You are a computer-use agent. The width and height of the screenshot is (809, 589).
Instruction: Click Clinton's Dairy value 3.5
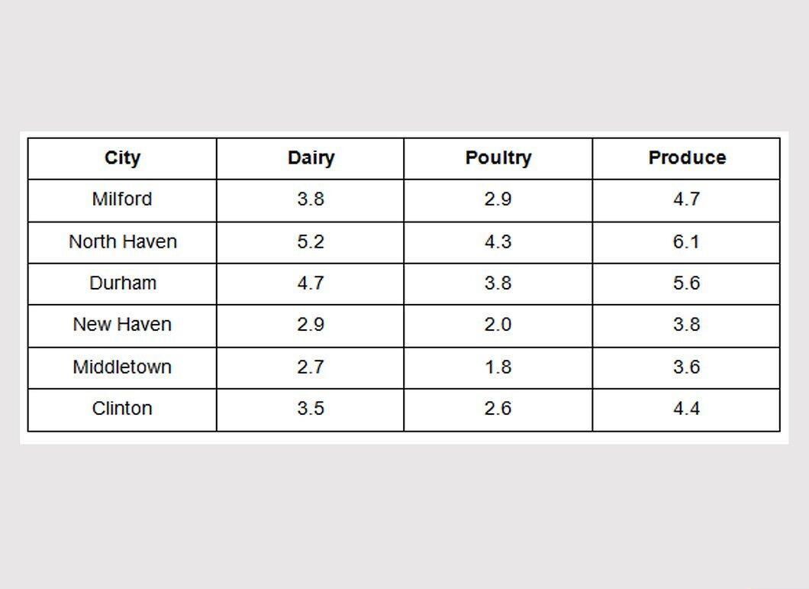click(311, 408)
